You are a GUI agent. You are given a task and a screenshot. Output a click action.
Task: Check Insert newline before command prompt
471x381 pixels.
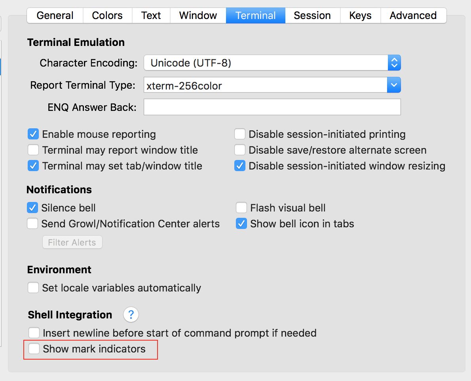click(x=34, y=333)
